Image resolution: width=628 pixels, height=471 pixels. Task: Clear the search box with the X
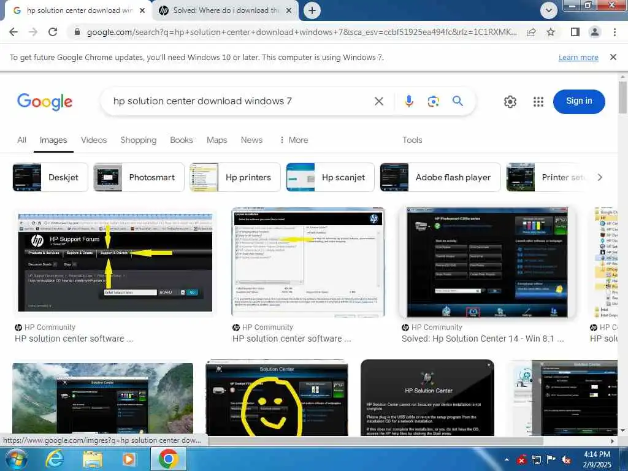click(x=378, y=101)
